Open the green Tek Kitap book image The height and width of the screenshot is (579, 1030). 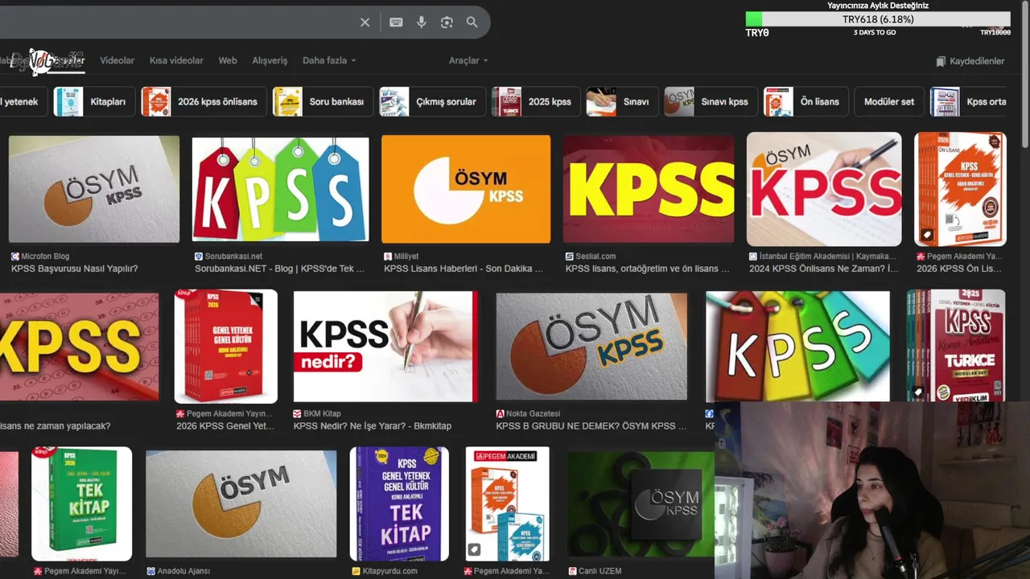[81, 504]
